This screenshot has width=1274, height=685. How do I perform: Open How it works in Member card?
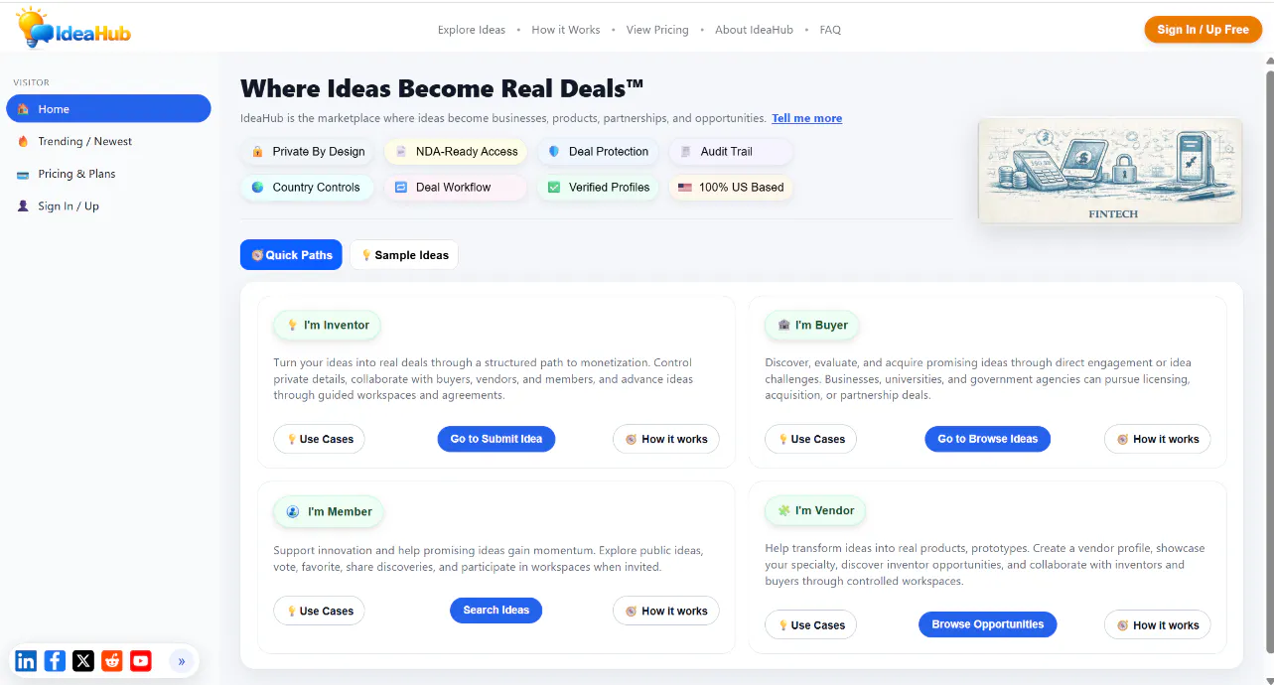666,611
